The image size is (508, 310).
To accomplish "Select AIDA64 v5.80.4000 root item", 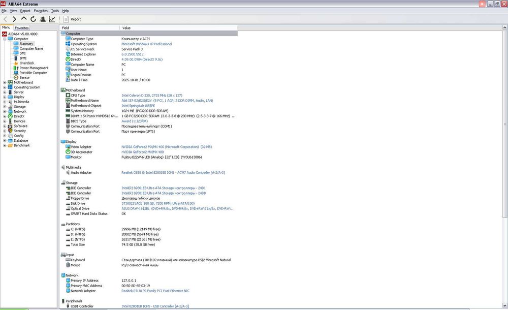I will pyautogui.click(x=23, y=34).
